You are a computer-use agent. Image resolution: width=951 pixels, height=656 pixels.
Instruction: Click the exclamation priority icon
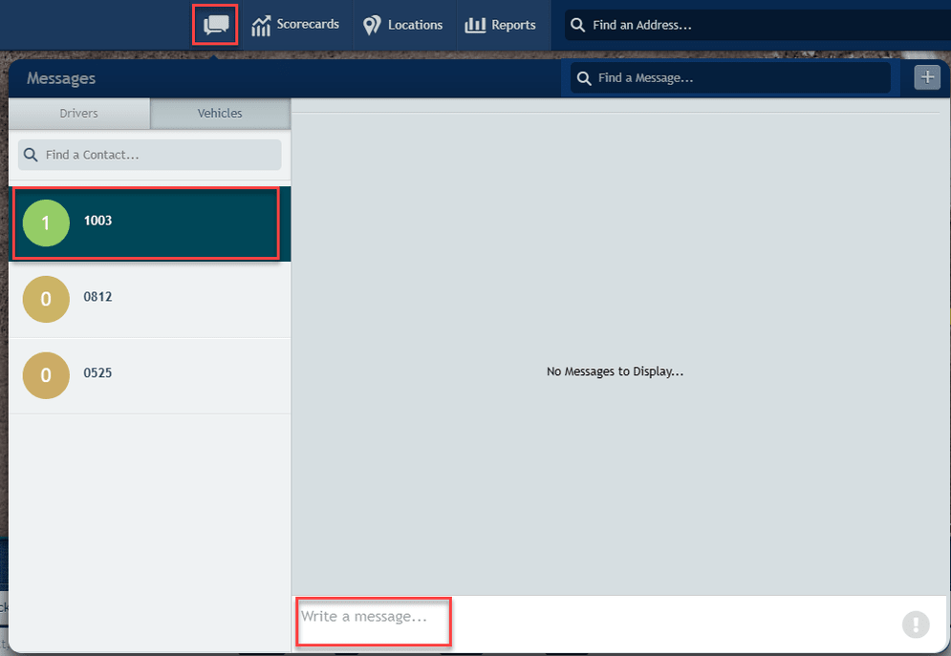coord(915,624)
